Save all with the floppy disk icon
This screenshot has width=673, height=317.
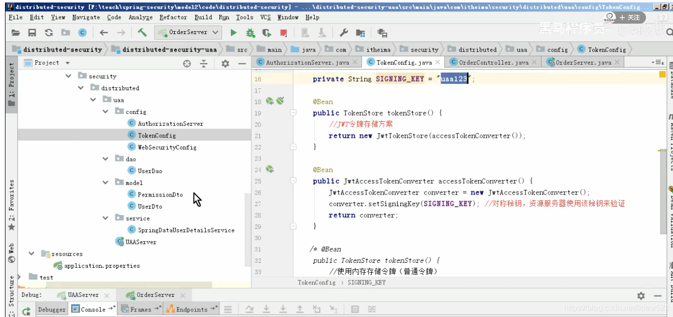pyautogui.click(x=32, y=33)
